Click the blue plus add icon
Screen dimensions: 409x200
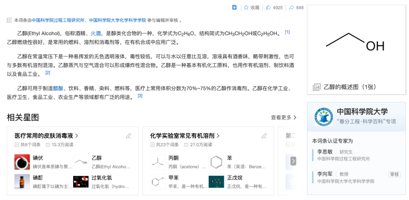point(234,8)
